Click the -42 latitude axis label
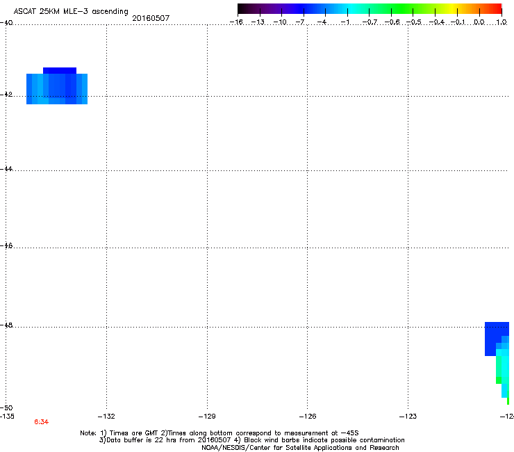514x452 pixels. (6, 94)
